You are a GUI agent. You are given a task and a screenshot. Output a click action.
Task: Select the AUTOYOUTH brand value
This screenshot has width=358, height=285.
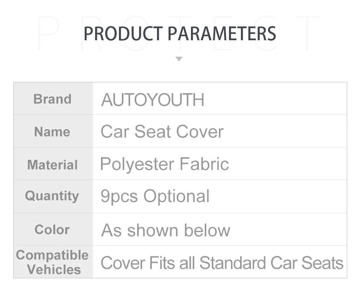153,100
